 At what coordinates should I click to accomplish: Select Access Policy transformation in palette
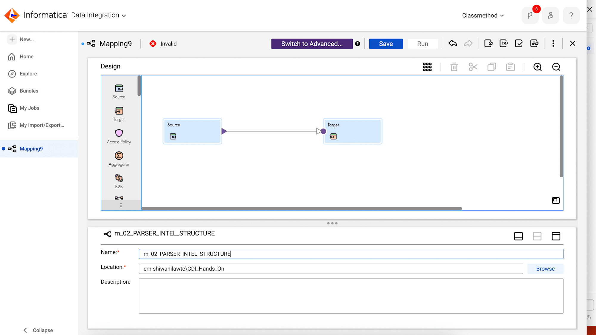point(119,137)
